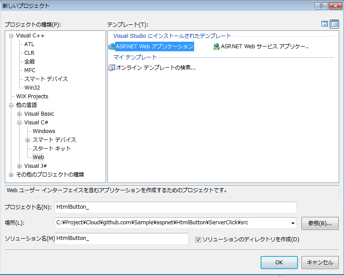
Task: Switch templates to small icons view
Action: tap(334, 24)
